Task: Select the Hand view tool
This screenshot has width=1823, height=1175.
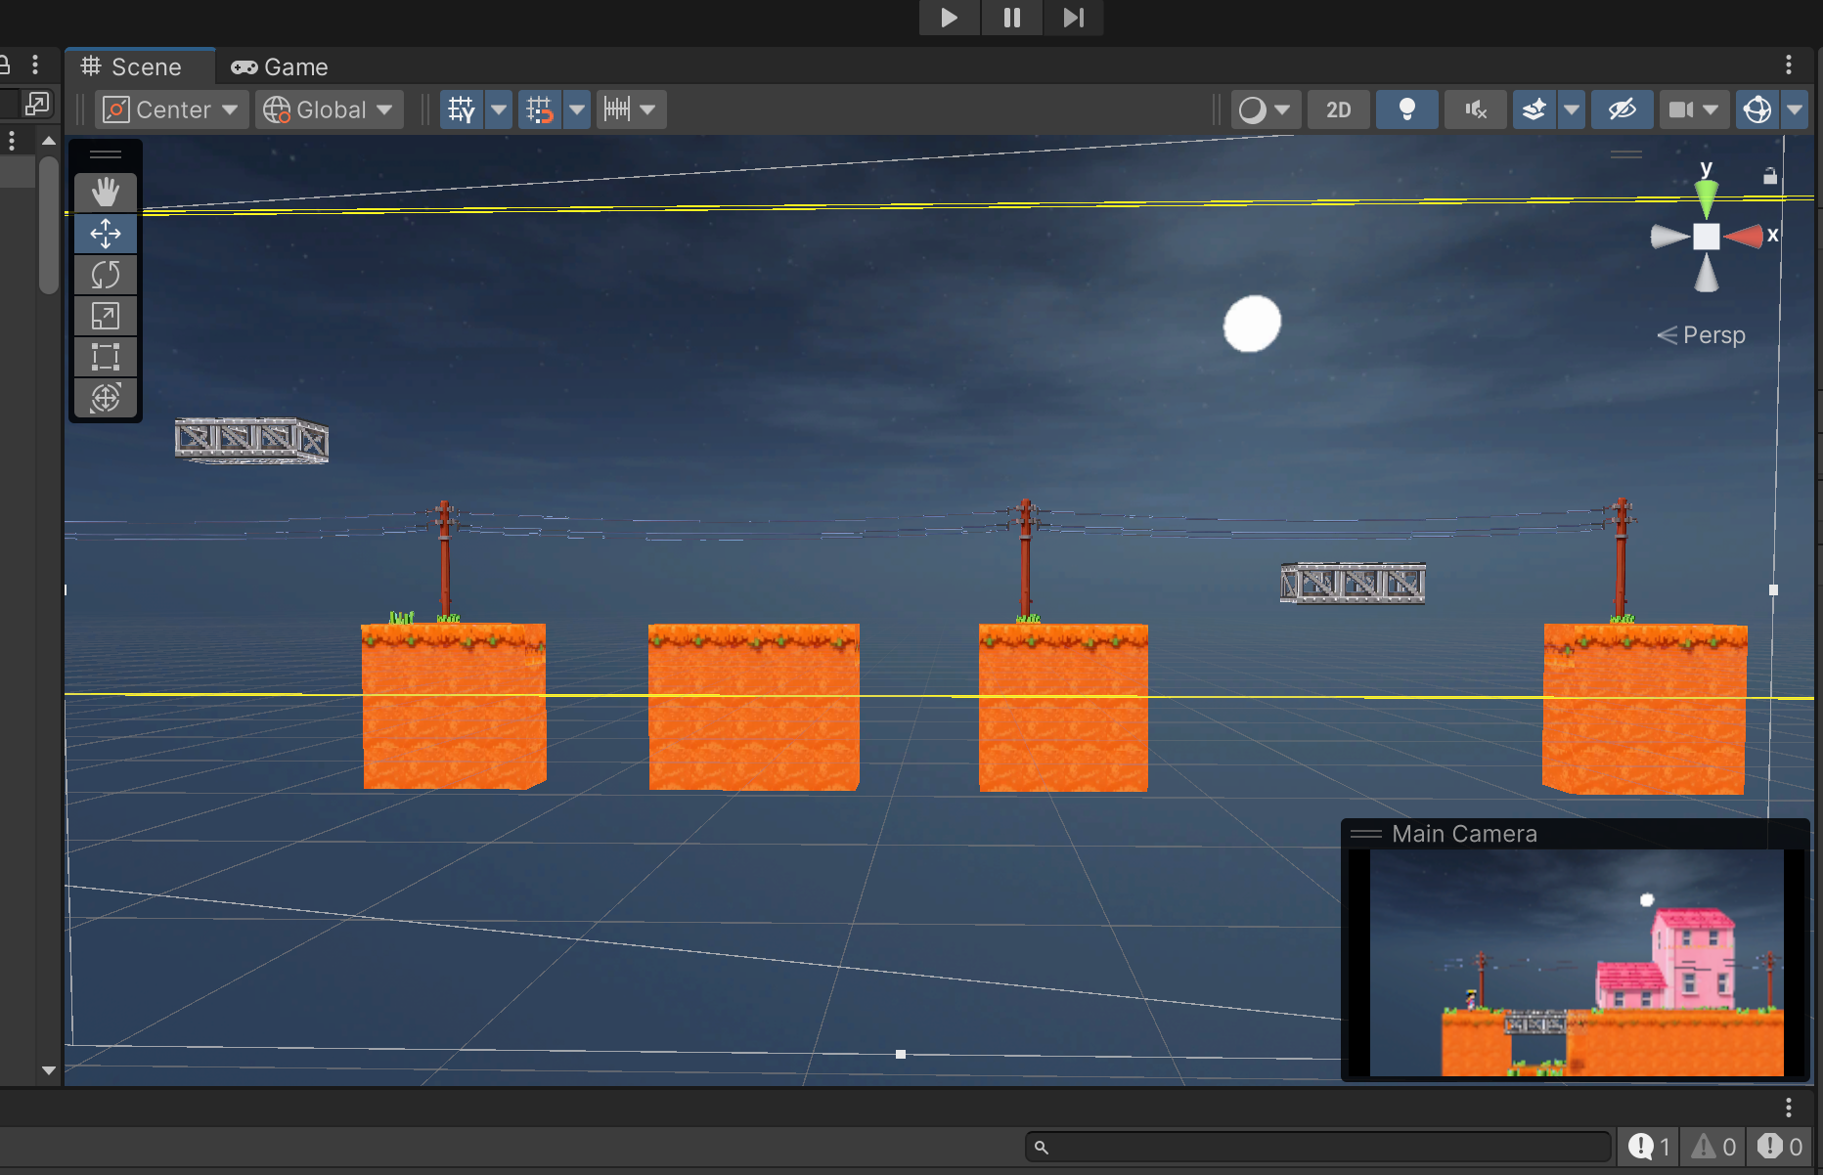Action: point(106,193)
